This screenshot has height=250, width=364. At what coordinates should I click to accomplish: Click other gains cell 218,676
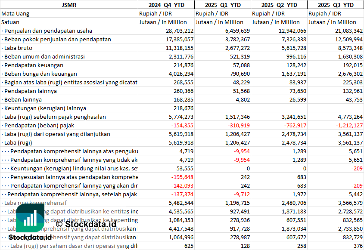click(x=184, y=108)
